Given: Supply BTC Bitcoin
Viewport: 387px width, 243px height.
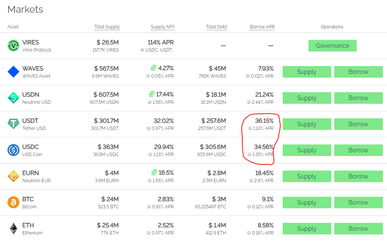Looking at the screenshot, I should 307,202.
